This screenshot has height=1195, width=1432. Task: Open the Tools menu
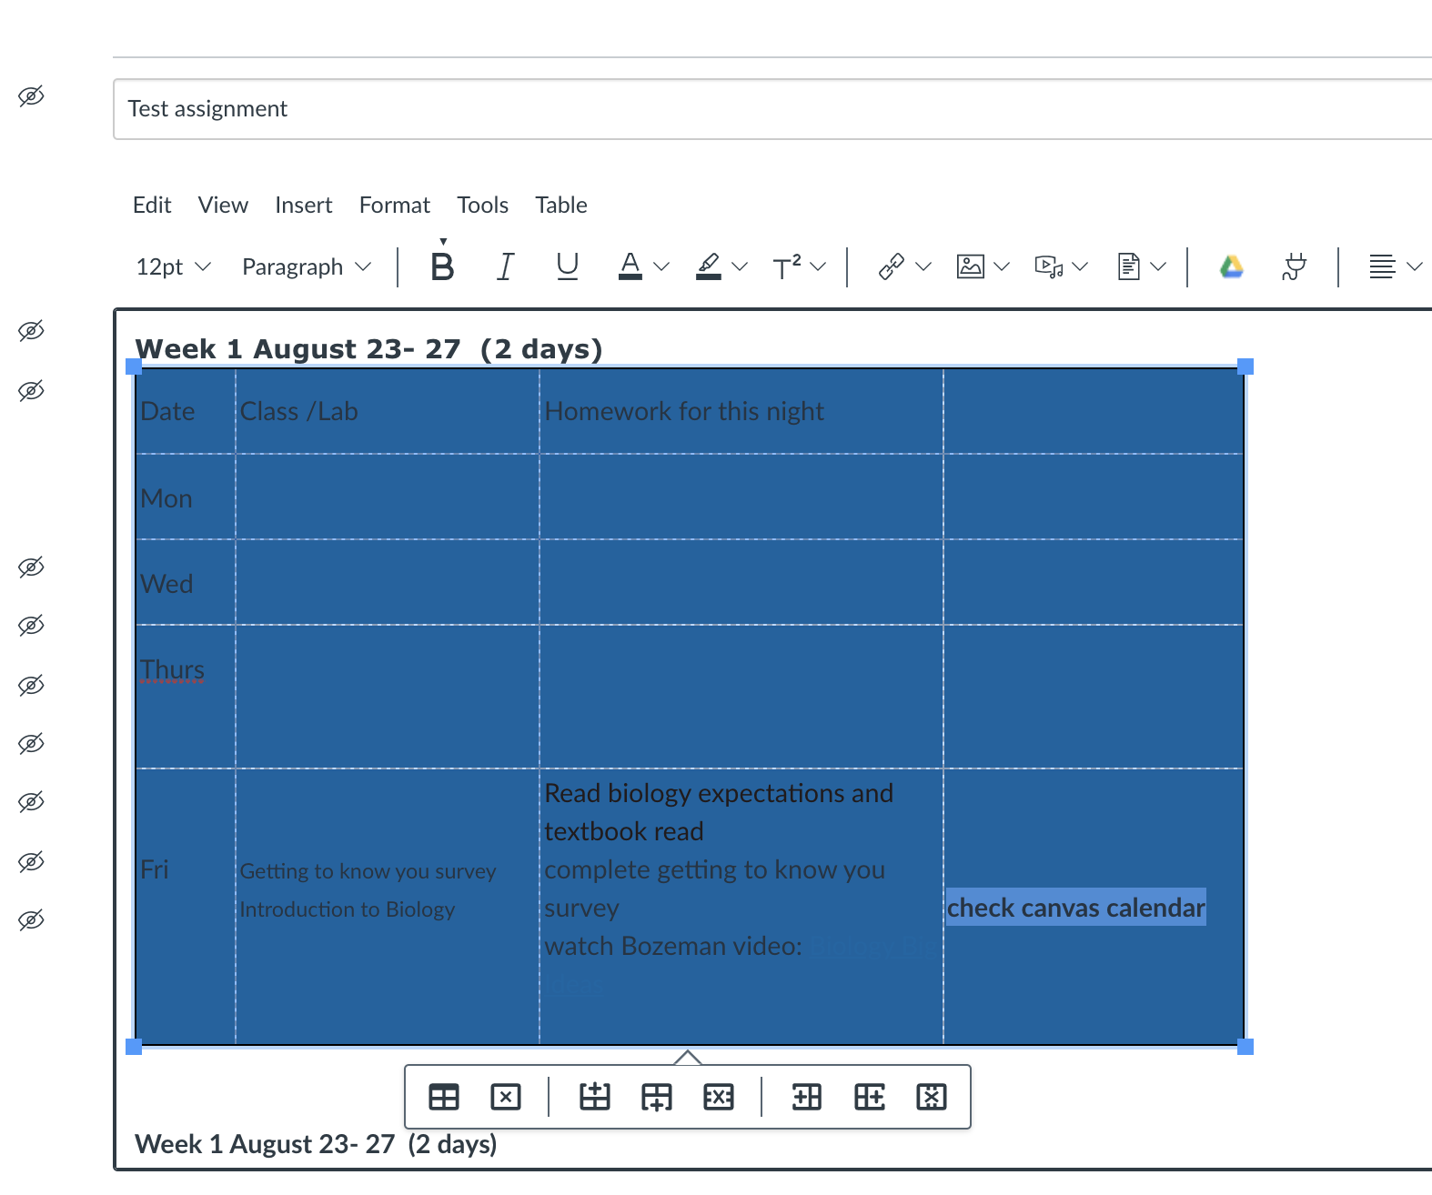[x=482, y=205]
